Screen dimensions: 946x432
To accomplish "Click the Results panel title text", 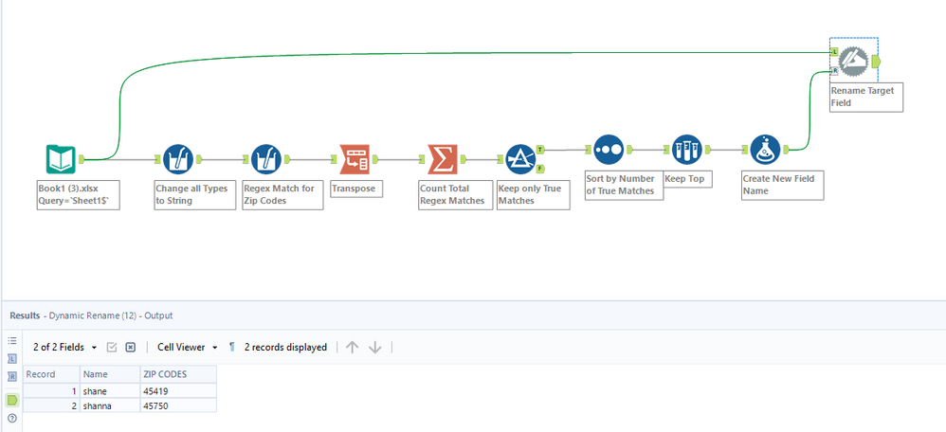I will pos(91,315).
